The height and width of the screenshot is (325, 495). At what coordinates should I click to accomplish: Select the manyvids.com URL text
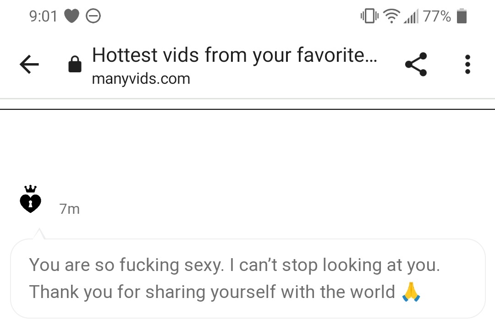point(141,78)
